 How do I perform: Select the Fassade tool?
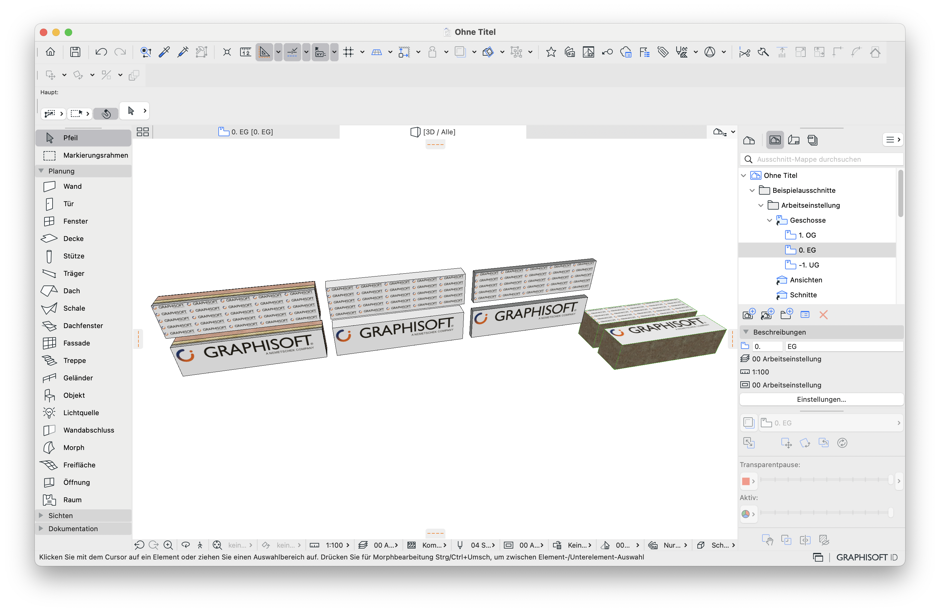(83, 343)
